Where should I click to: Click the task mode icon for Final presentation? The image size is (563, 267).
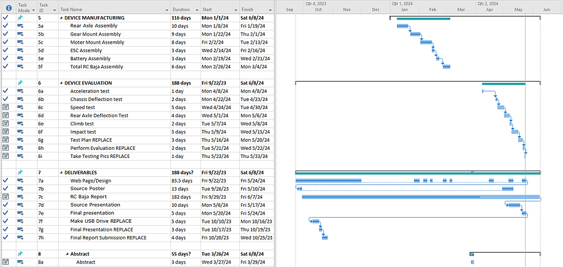click(21, 213)
